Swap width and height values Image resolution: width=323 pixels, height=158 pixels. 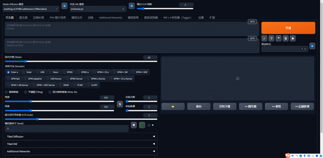click(x=120, y=104)
